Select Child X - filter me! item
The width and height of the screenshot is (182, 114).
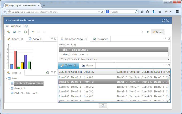coord(26,93)
